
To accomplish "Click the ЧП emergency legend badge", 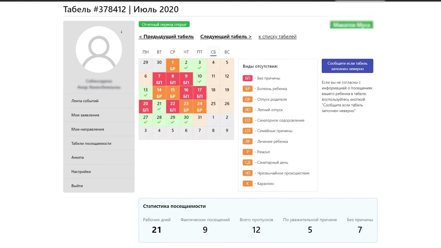I will pyautogui.click(x=247, y=173).
